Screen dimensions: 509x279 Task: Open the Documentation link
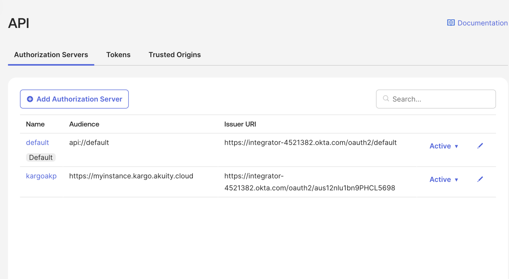tap(477, 23)
